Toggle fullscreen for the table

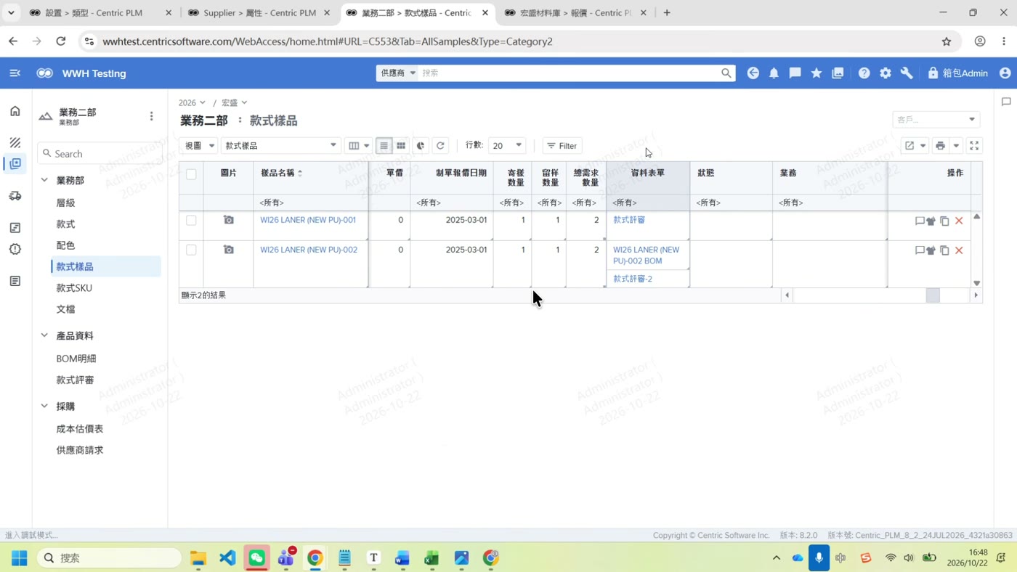[974, 146]
